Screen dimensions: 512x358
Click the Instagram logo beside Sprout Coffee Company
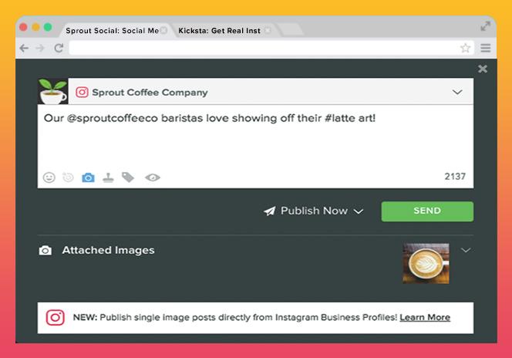(x=82, y=93)
